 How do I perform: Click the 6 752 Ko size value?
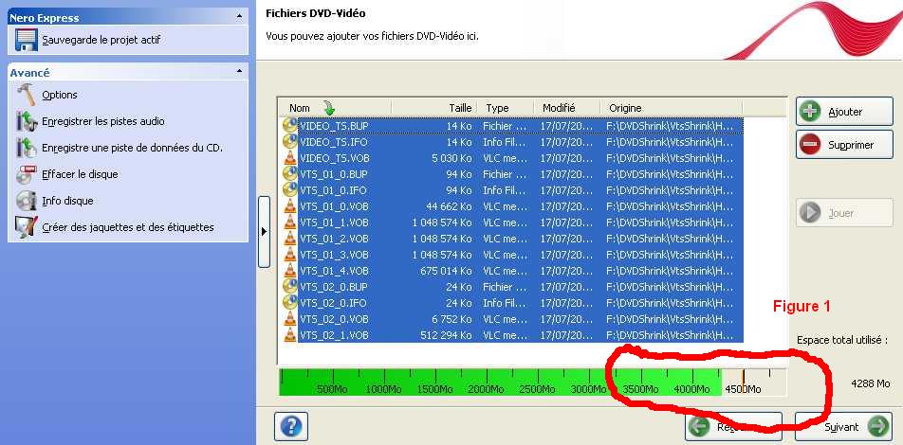(452, 318)
